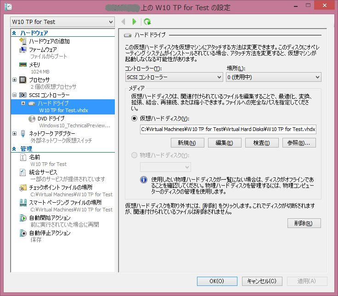Click the チェックポイント ファイルの場所 icon
The width and height of the screenshot is (338, 296).
click(x=23, y=188)
